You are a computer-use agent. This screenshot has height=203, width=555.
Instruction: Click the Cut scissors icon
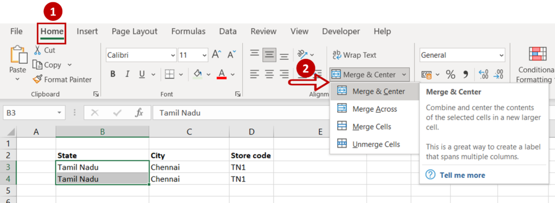pos(37,50)
